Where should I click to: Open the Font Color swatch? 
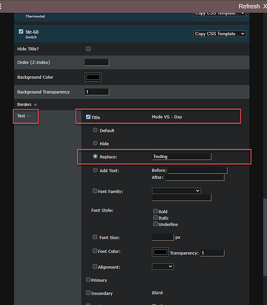[x=160, y=252]
